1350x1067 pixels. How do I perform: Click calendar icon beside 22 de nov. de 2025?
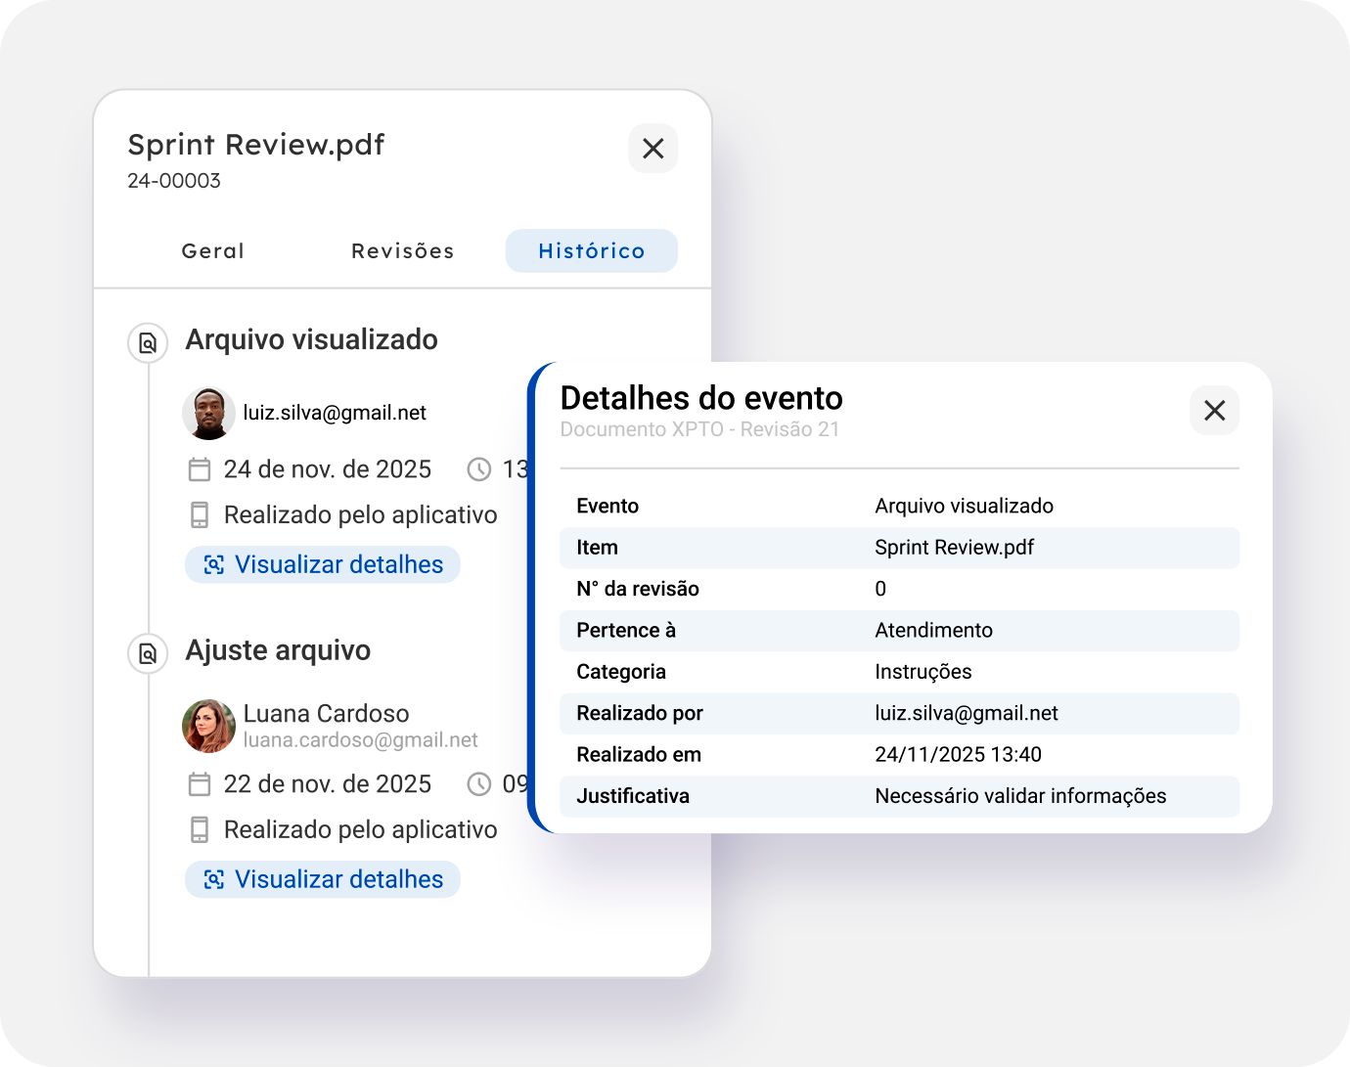coord(200,784)
